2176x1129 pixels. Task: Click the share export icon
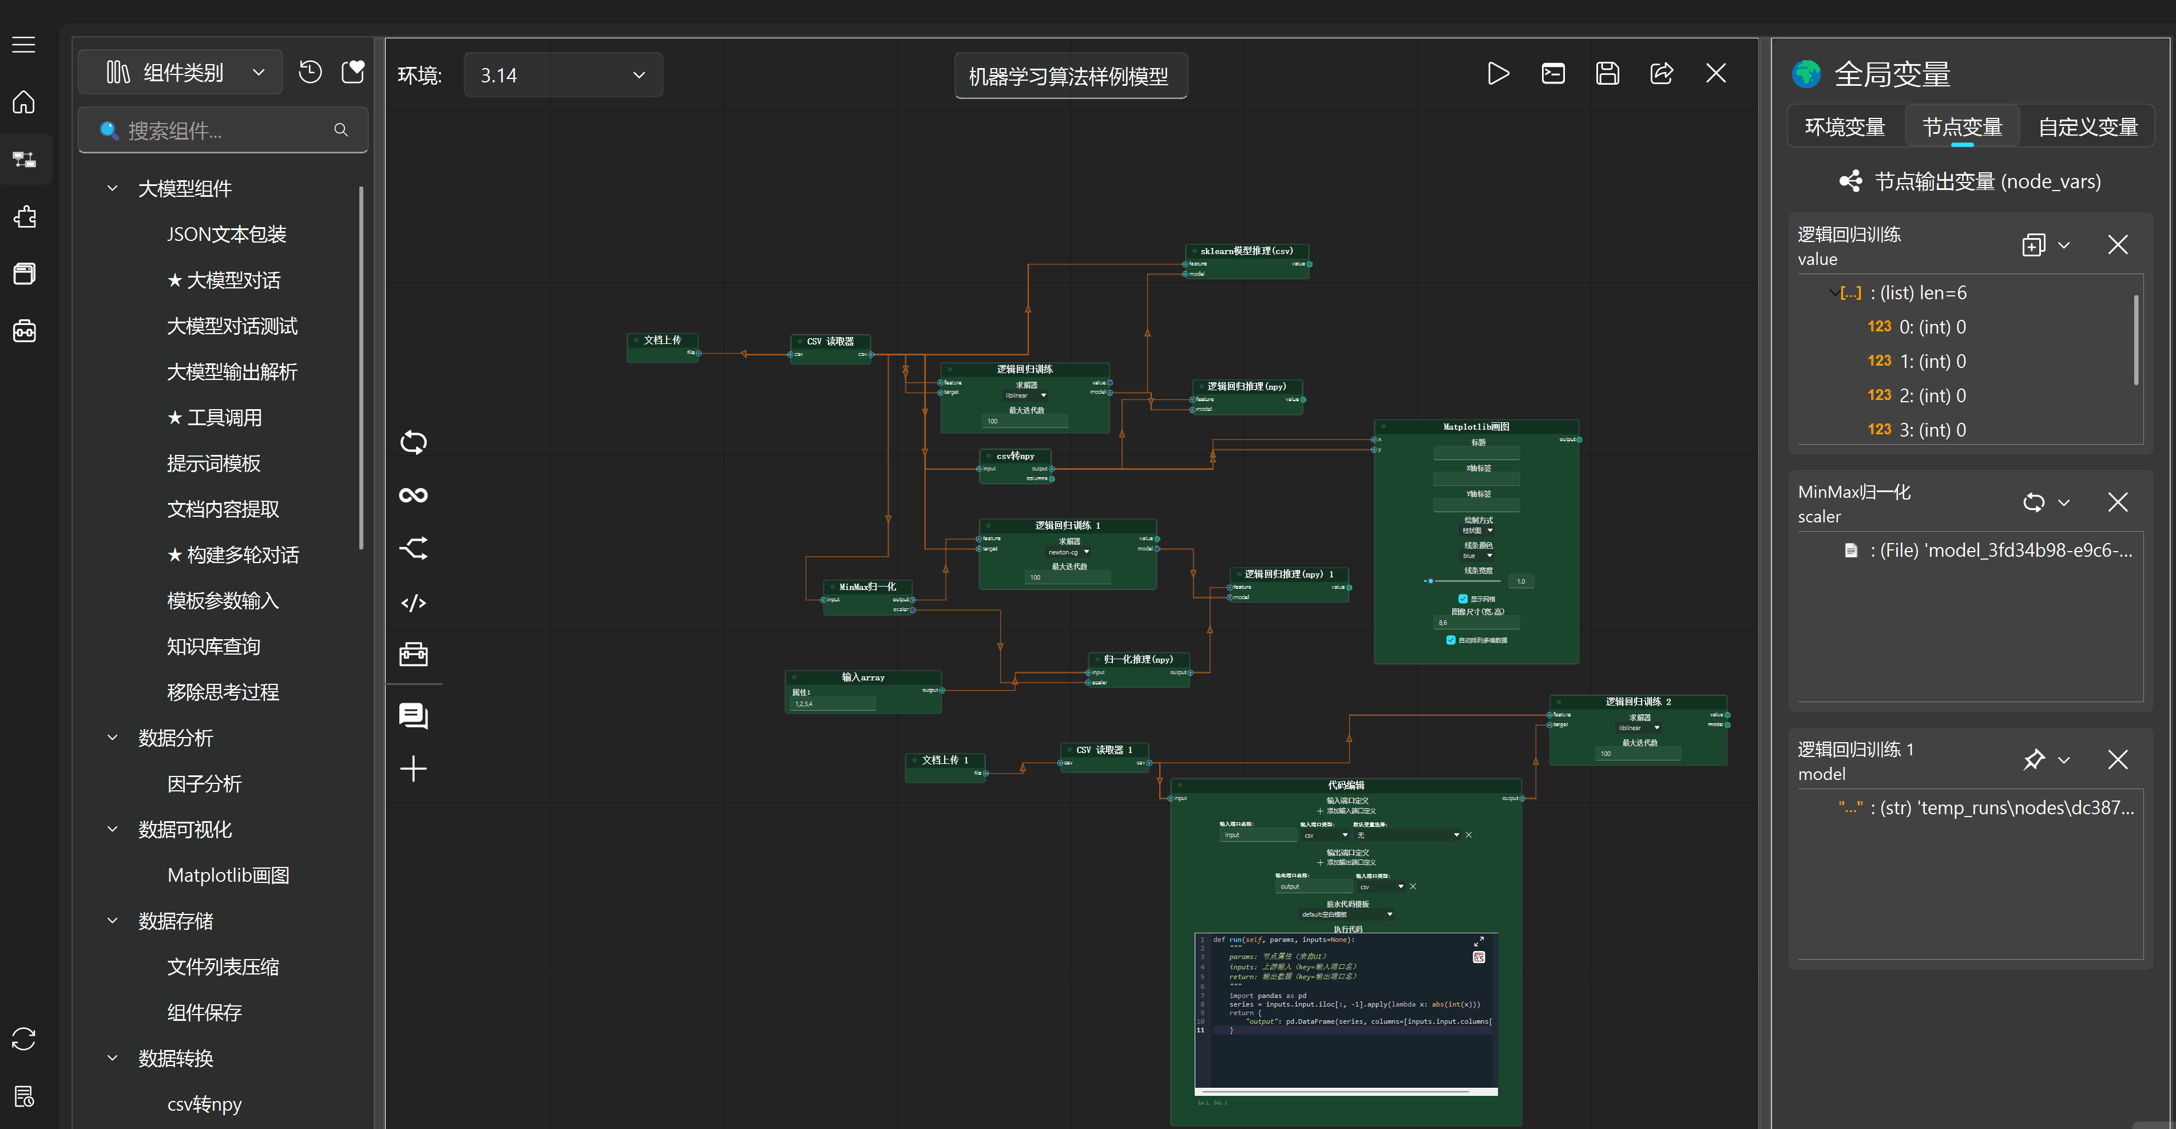click(x=1660, y=73)
